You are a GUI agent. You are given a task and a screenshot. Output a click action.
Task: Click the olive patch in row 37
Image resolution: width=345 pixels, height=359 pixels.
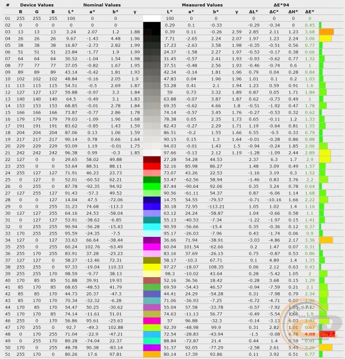[x=152, y=261]
